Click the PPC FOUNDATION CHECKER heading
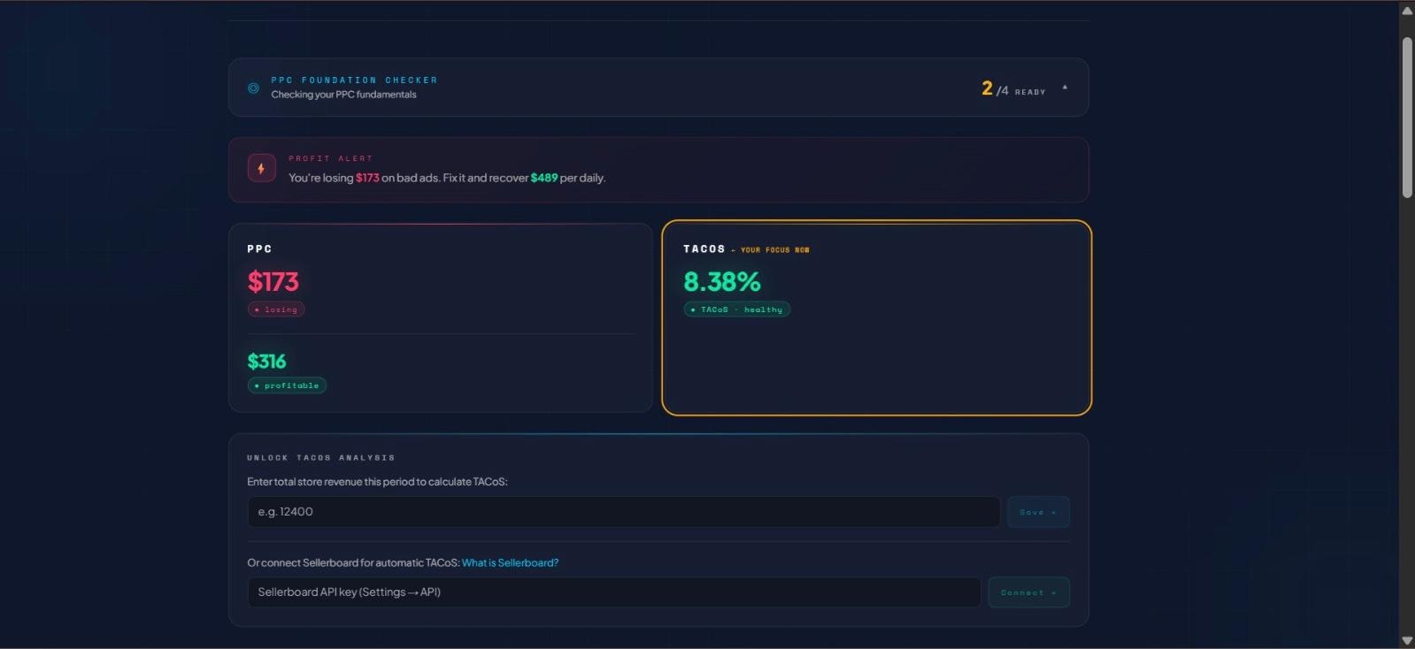 354,80
